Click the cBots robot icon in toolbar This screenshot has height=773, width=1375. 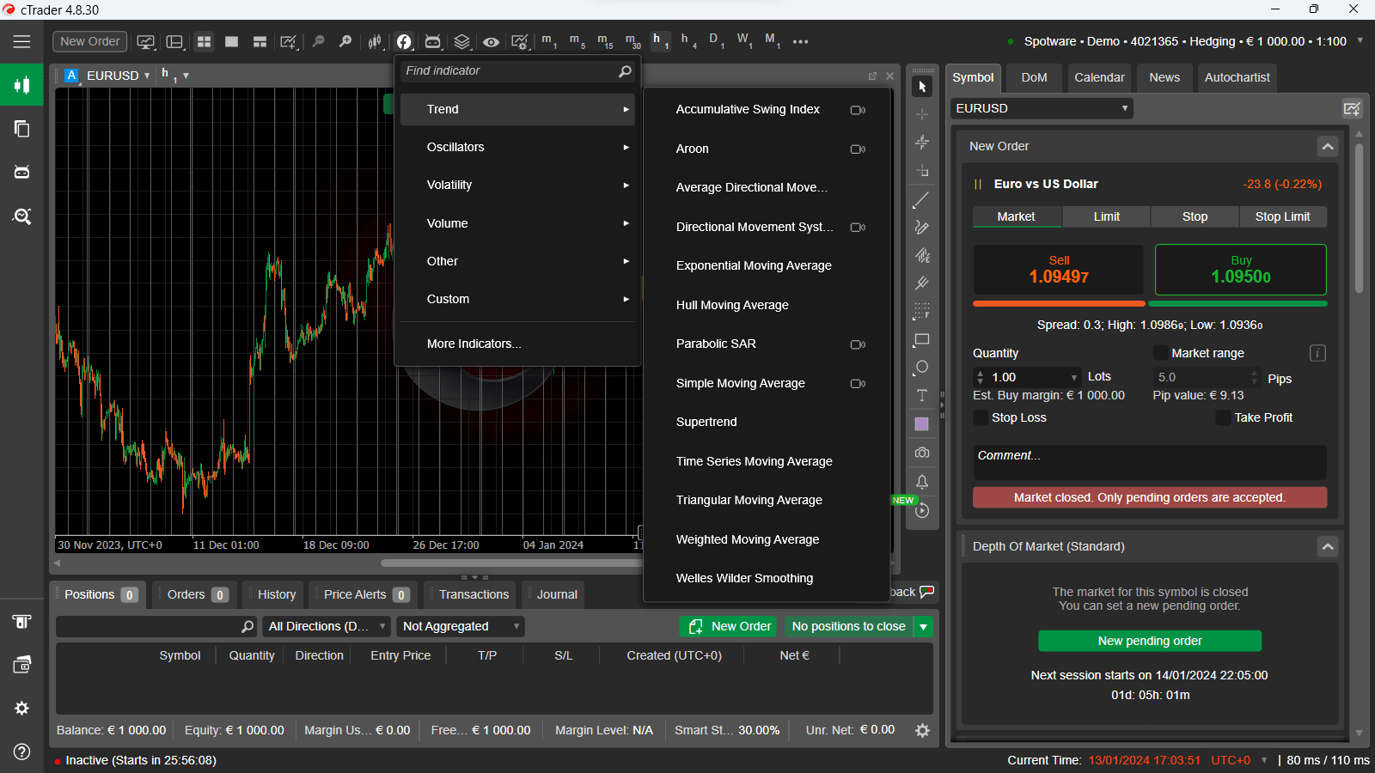click(433, 41)
